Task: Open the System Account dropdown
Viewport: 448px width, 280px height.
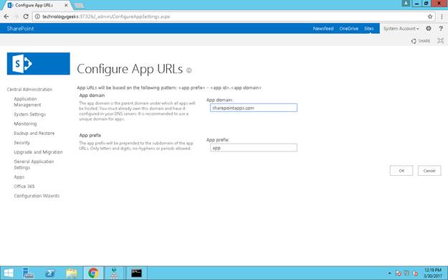Action: 401,28
